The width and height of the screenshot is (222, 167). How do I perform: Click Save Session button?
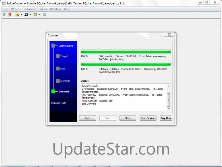tap(148, 118)
